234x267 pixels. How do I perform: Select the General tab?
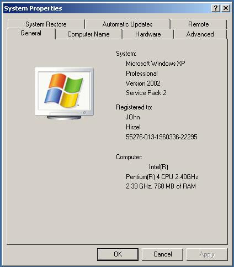pyautogui.click(x=31, y=33)
